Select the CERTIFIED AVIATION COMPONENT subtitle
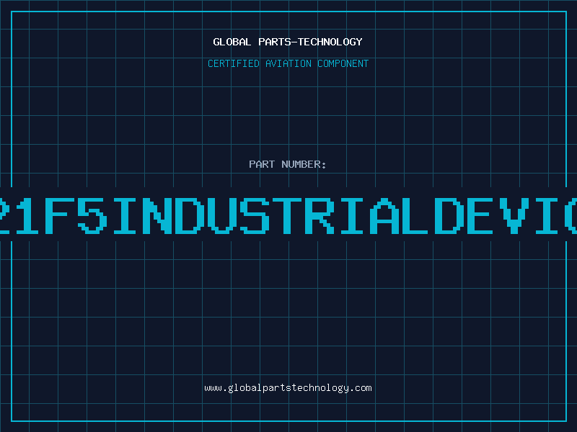 point(288,63)
